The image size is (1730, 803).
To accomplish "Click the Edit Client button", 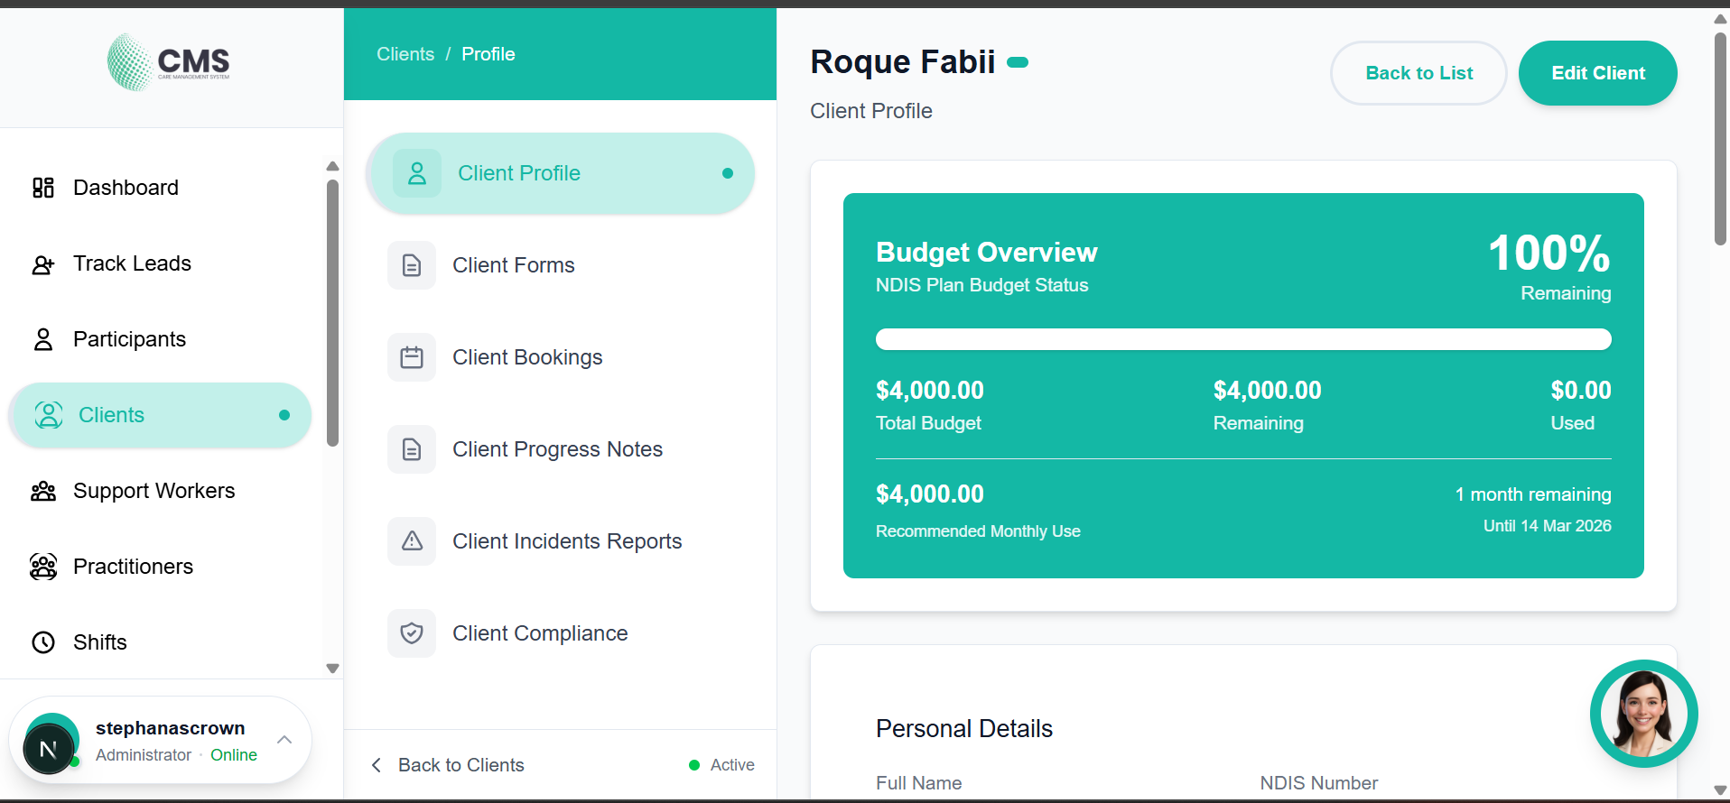I will (1597, 73).
